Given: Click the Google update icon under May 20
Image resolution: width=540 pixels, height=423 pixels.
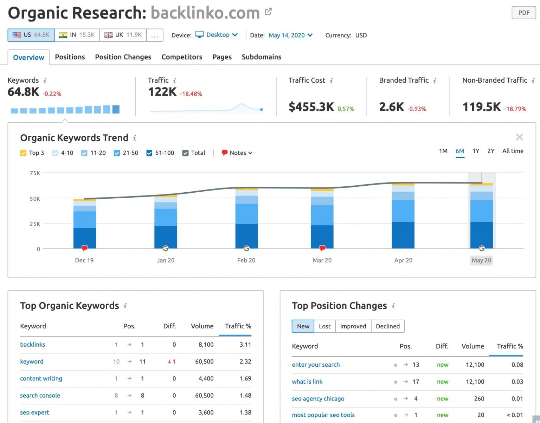Looking at the screenshot, I should click(482, 248).
